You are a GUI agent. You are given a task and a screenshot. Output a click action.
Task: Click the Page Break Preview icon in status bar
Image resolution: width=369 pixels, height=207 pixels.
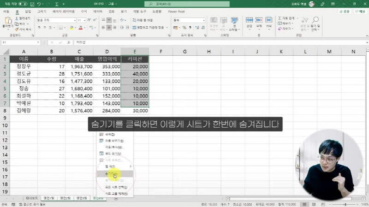(323, 204)
